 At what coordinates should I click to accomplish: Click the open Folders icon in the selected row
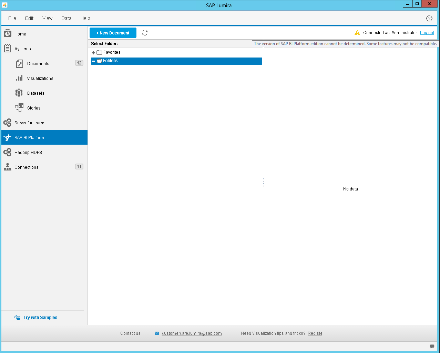point(100,61)
